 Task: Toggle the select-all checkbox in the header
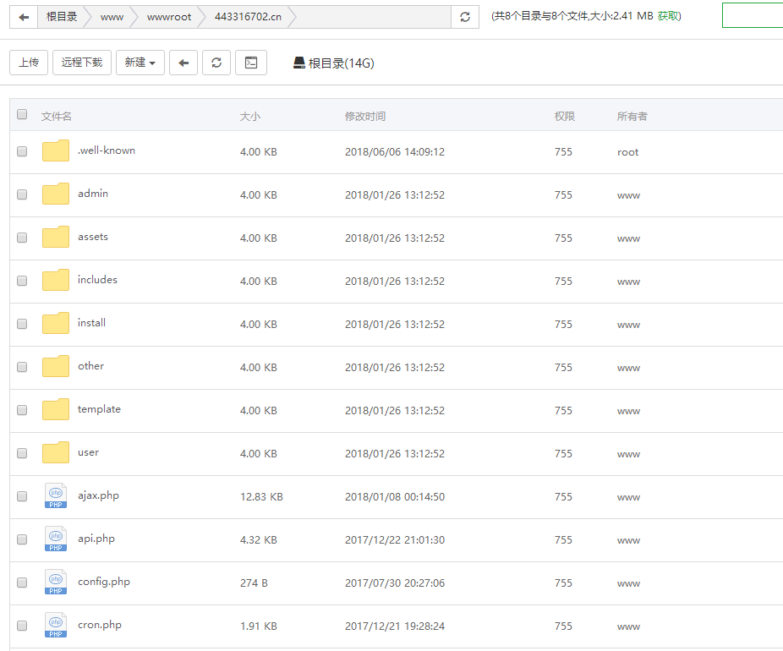22,115
